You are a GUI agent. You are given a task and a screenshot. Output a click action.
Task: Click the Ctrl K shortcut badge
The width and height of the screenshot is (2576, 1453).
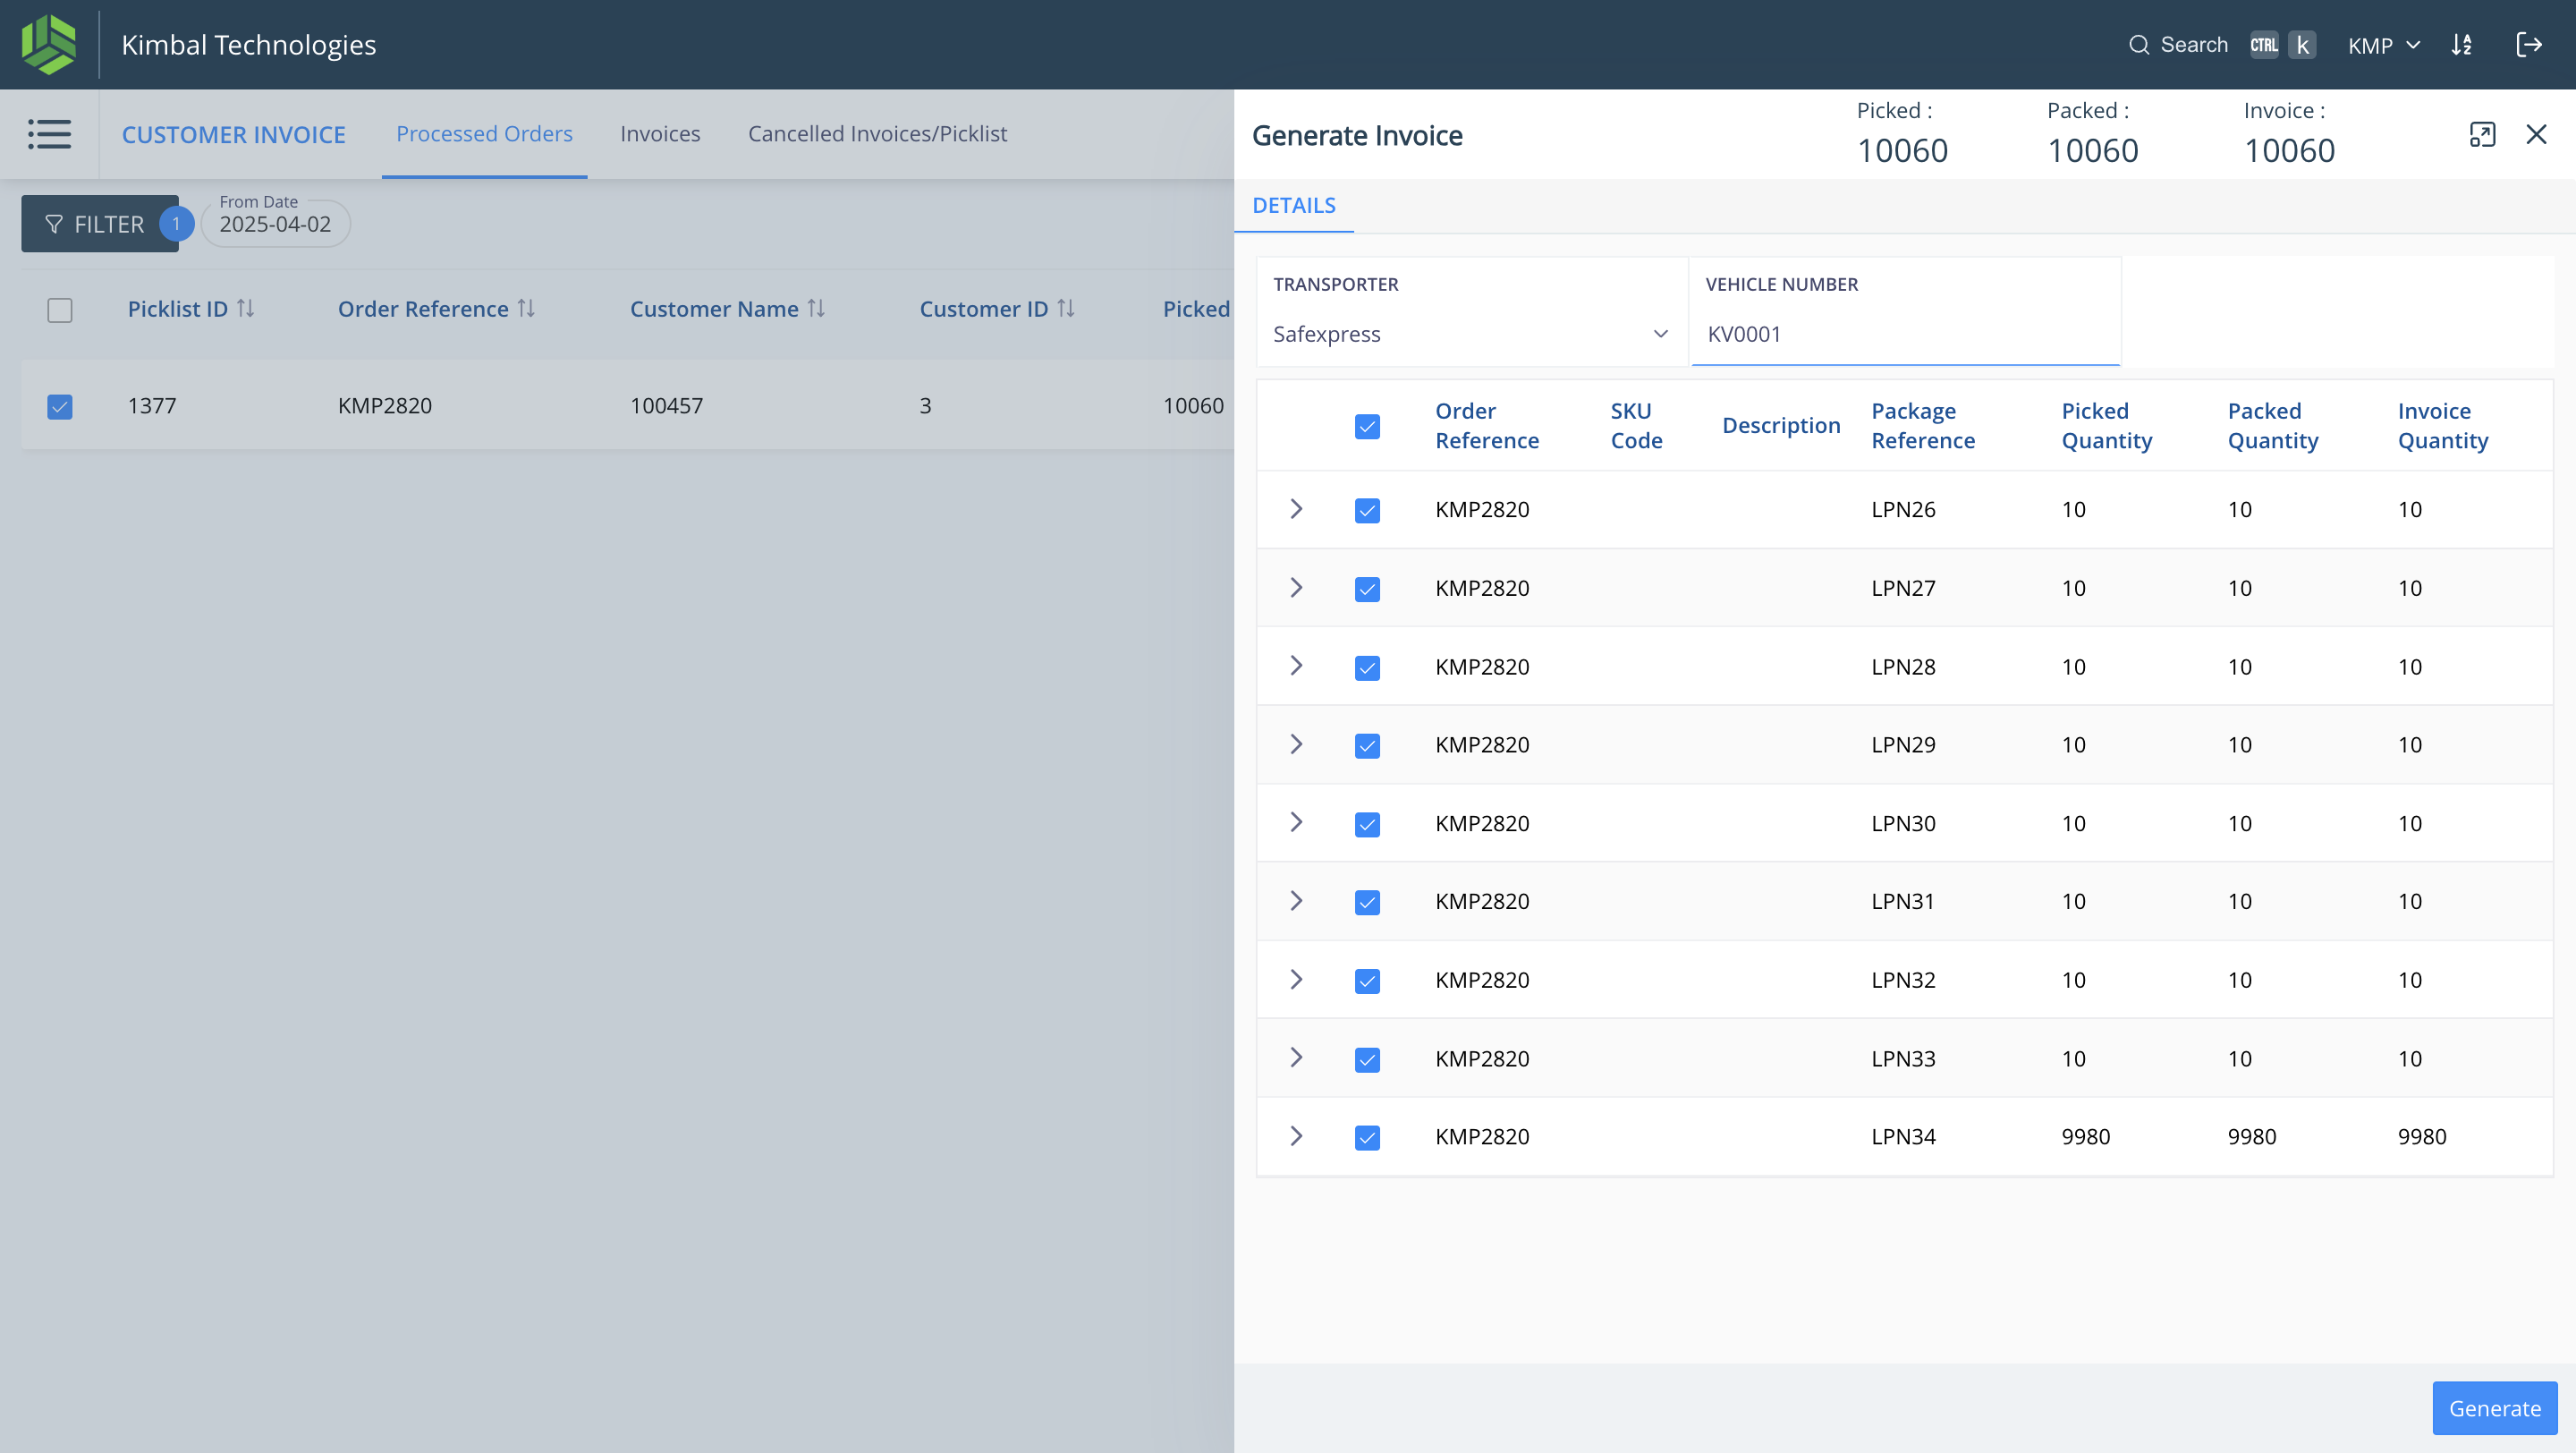pos(2283,45)
